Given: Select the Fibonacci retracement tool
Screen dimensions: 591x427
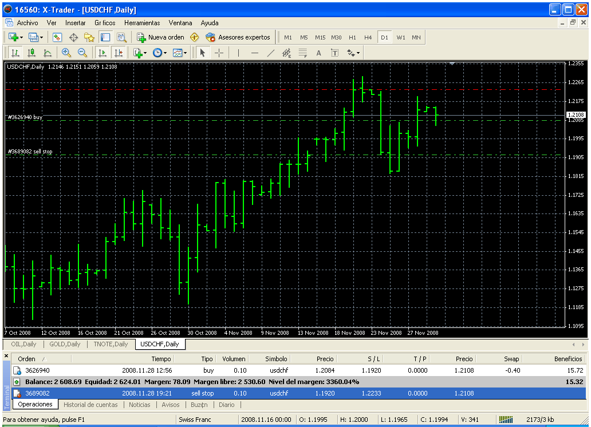Looking at the screenshot, I should point(303,53).
